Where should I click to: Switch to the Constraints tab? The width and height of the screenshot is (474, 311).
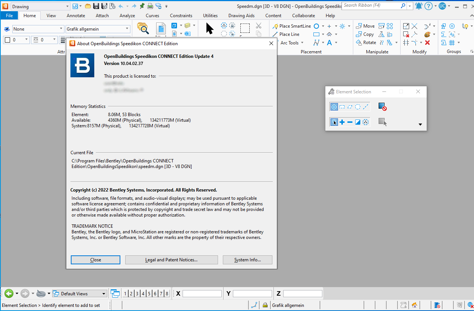pyautogui.click(x=181, y=16)
